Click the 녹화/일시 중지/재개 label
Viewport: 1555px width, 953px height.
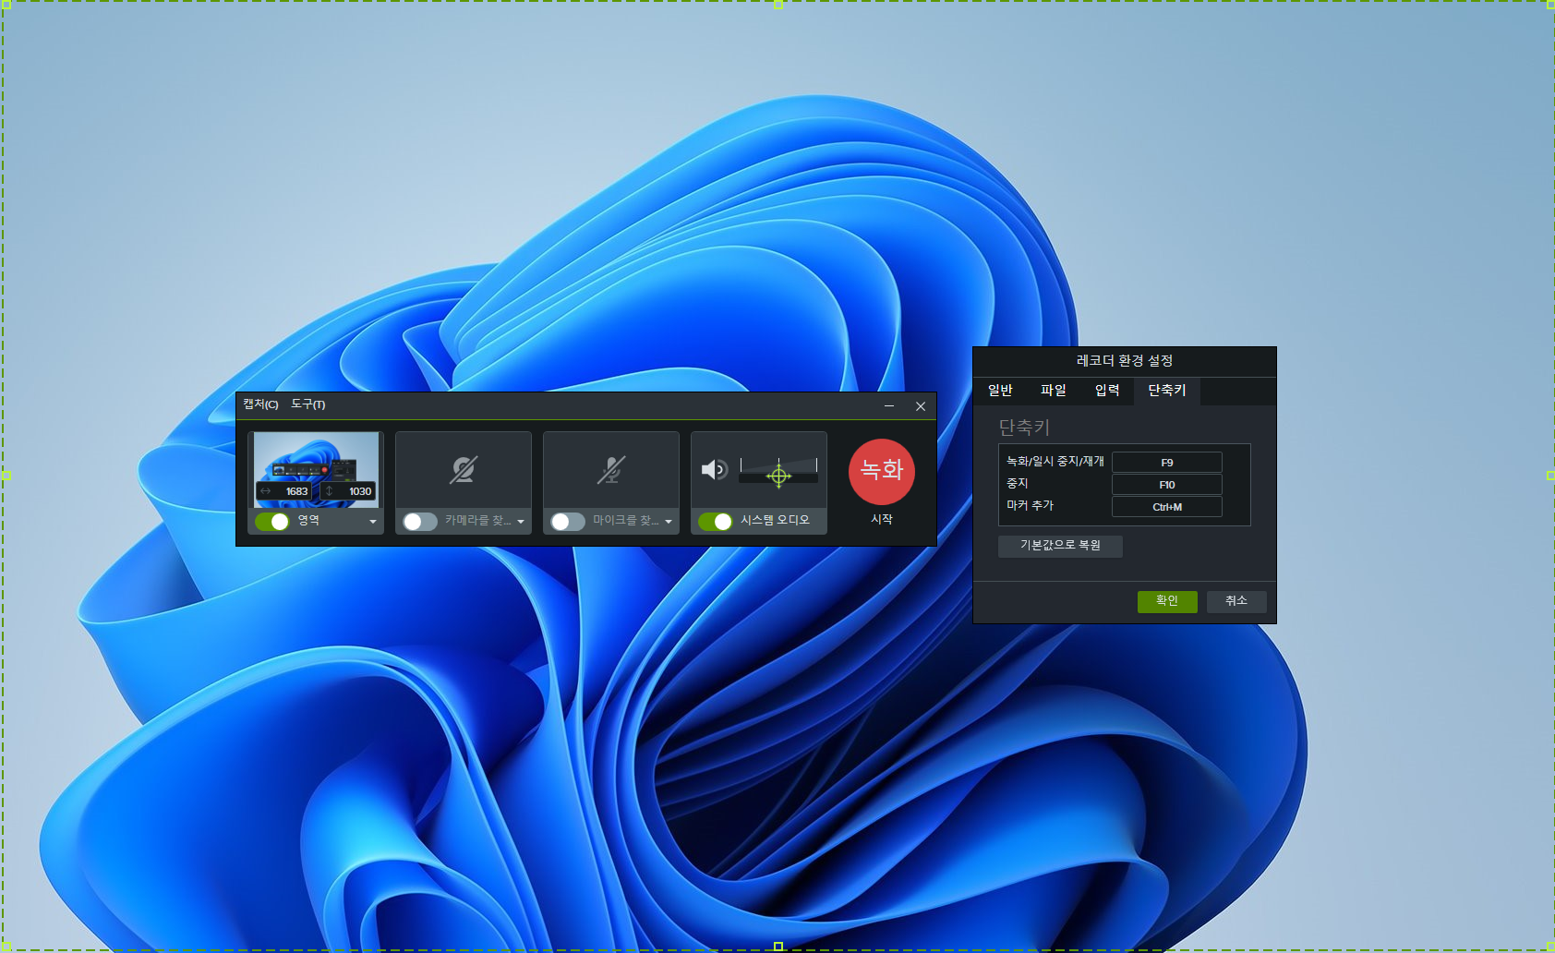point(1055,461)
